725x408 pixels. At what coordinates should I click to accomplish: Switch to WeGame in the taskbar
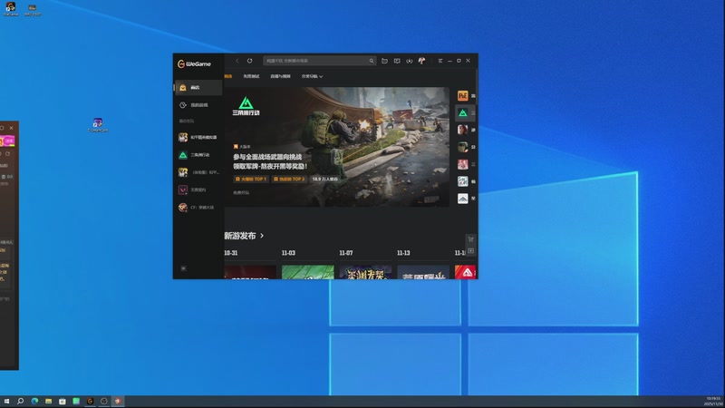click(90, 401)
